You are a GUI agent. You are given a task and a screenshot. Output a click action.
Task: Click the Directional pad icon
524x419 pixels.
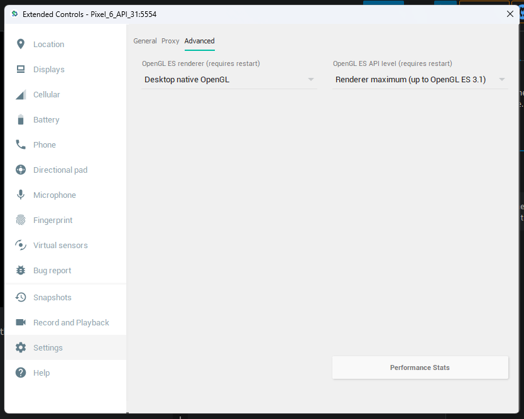[21, 170]
